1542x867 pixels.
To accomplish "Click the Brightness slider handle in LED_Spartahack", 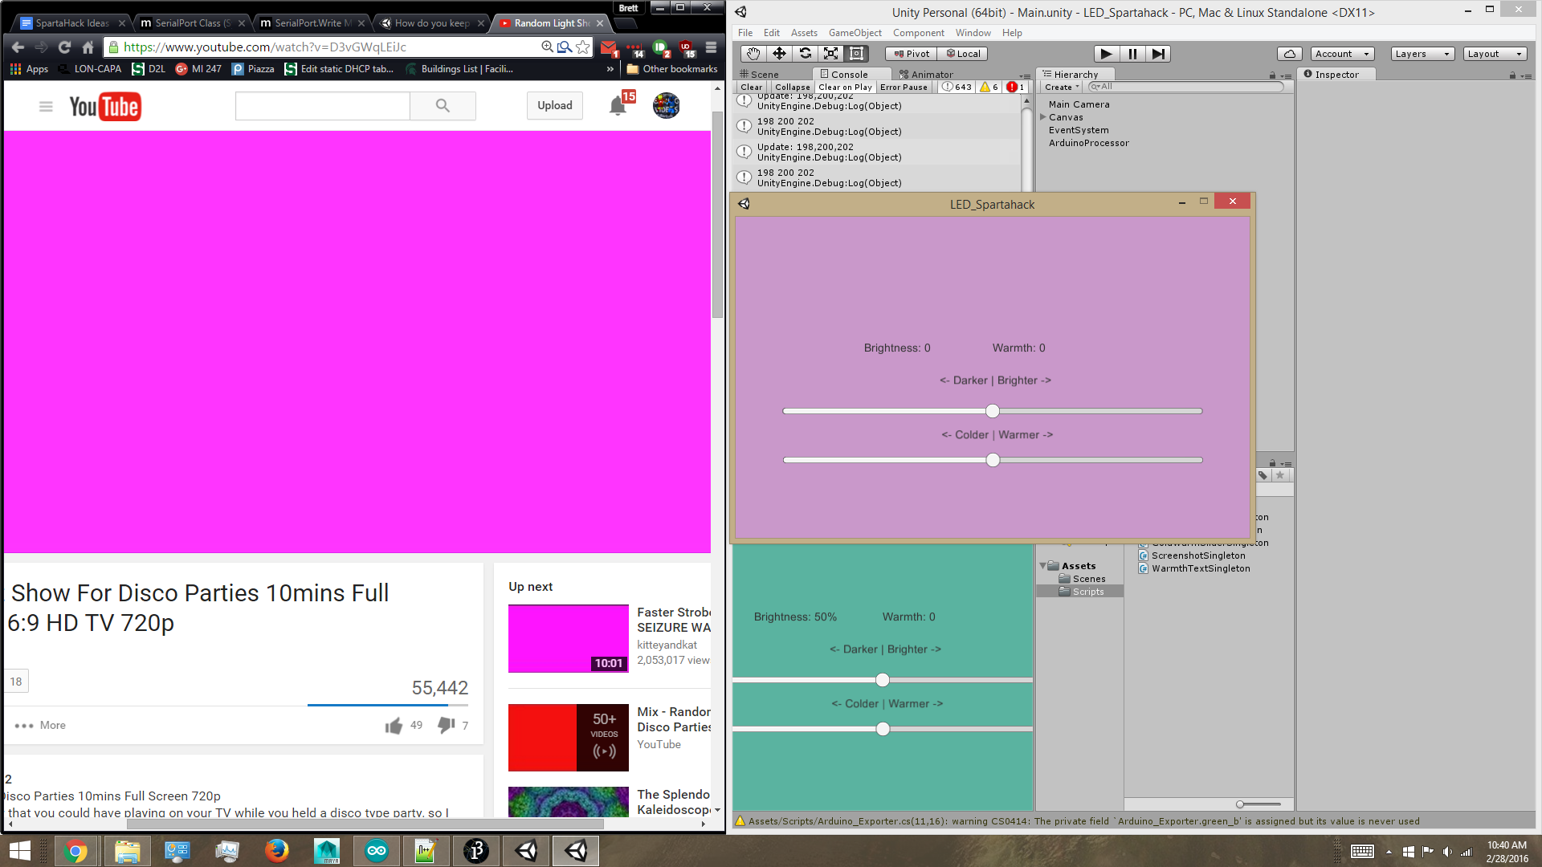I will pyautogui.click(x=993, y=411).
